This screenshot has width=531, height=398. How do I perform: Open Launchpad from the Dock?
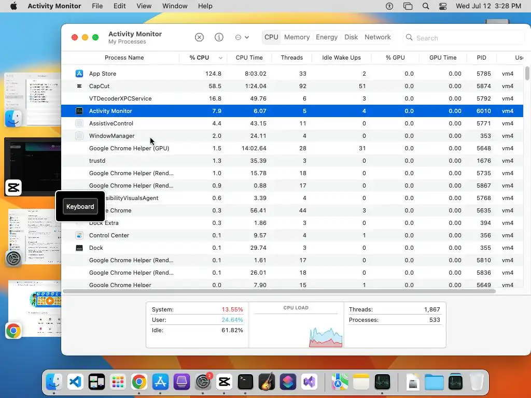tap(118, 382)
